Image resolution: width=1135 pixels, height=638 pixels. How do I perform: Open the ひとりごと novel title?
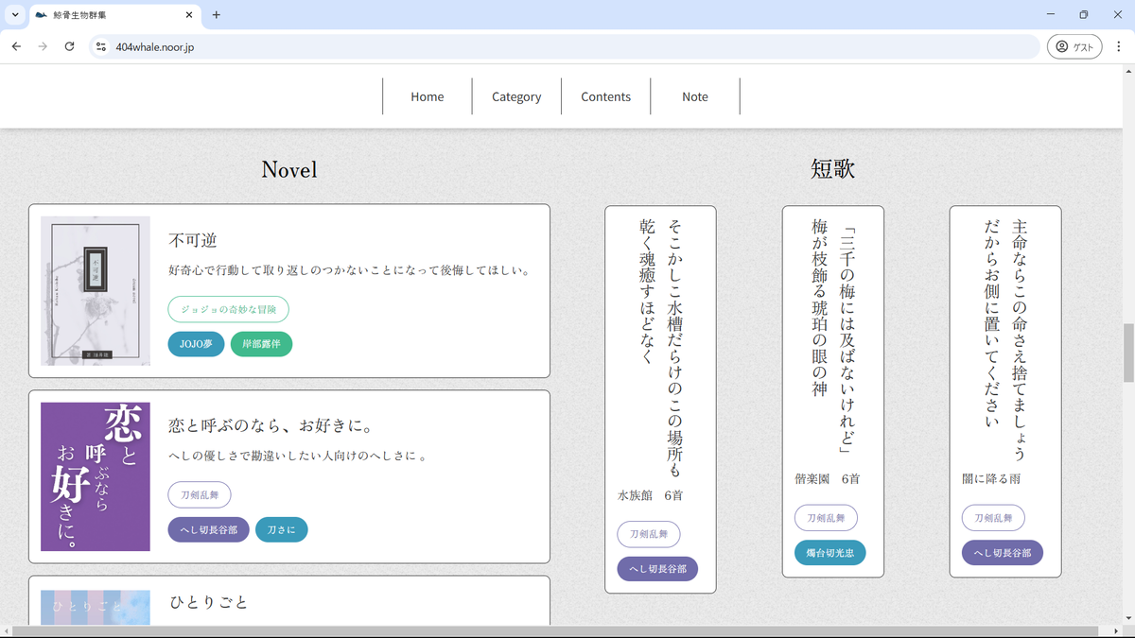[x=209, y=602]
